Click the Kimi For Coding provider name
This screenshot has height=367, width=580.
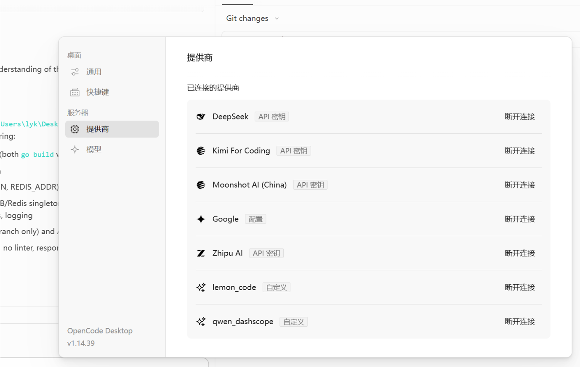pos(241,150)
